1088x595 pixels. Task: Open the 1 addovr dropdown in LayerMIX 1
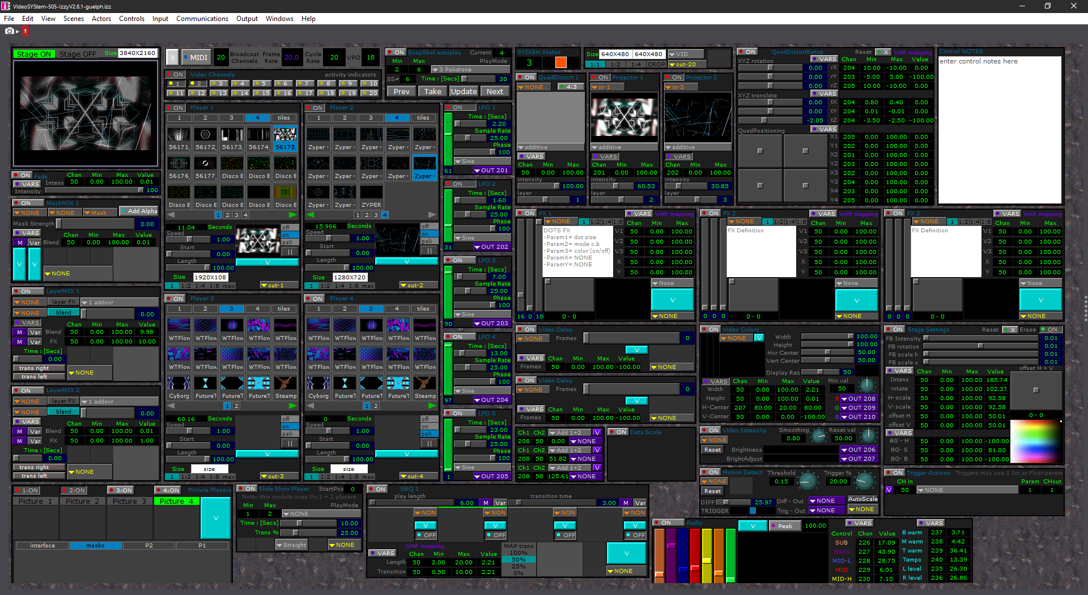click(119, 302)
